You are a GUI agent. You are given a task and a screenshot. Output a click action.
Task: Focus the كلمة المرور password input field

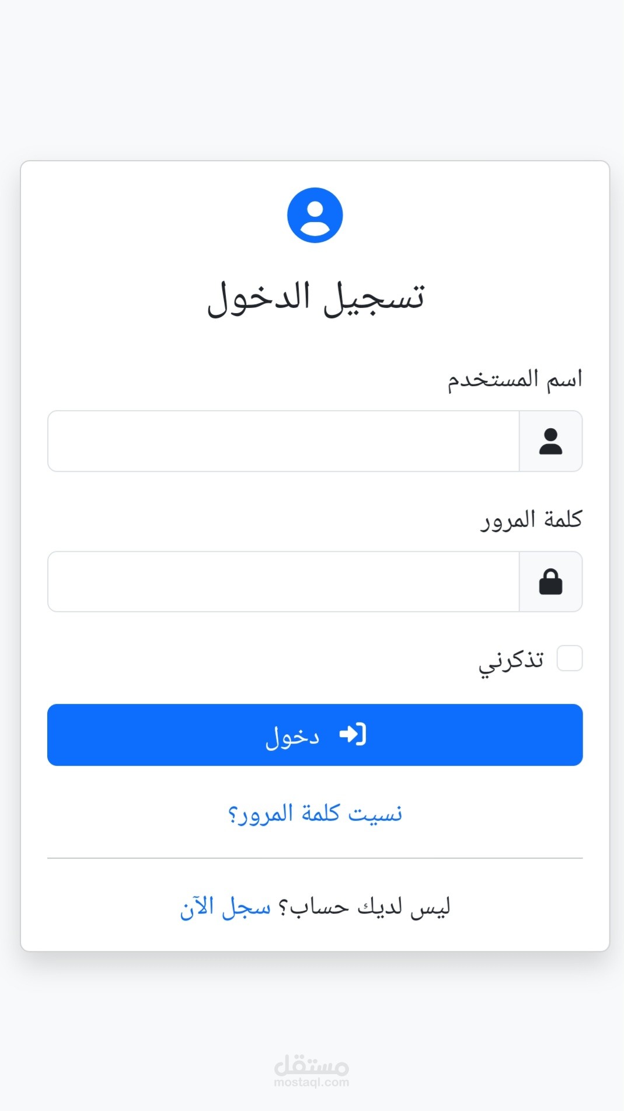[x=283, y=582]
